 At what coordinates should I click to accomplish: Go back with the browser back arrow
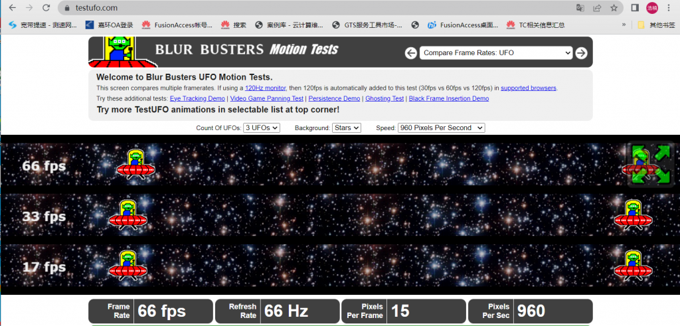13,8
